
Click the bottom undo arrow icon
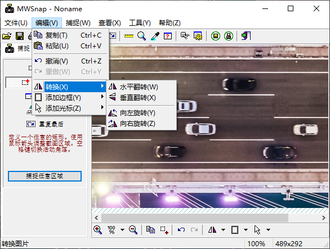click(x=181, y=230)
